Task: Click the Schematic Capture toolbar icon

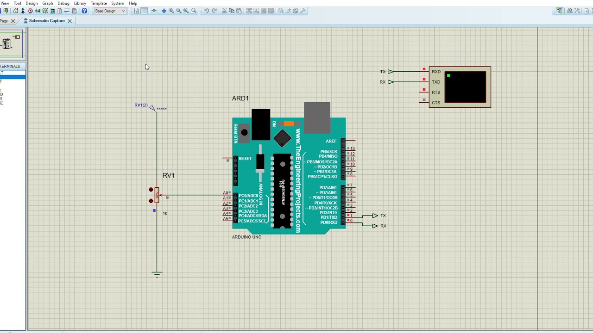Action: [x=23, y=11]
